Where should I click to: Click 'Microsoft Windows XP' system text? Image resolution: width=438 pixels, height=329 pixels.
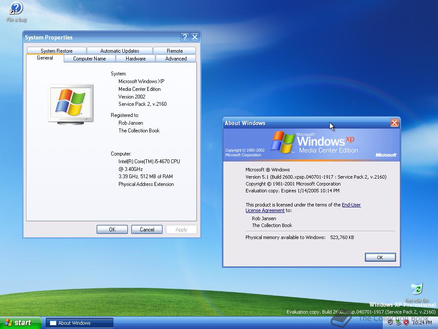pos(141,81)
